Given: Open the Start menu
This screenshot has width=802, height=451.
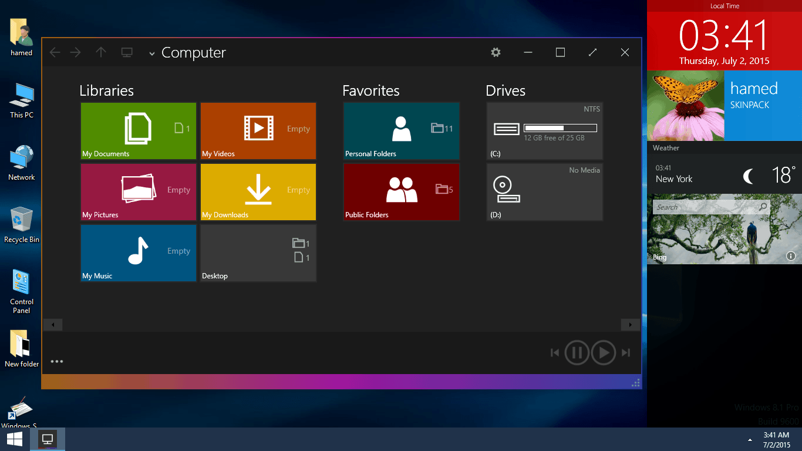Looking at the screenshot, I should pos(14,439).
